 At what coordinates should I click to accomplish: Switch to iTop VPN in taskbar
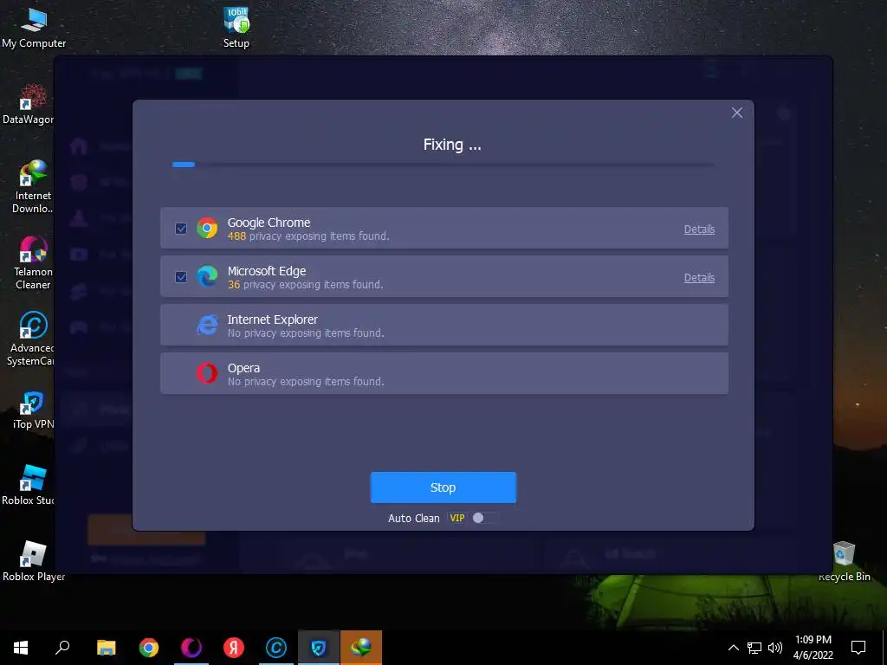click(319, 648)
